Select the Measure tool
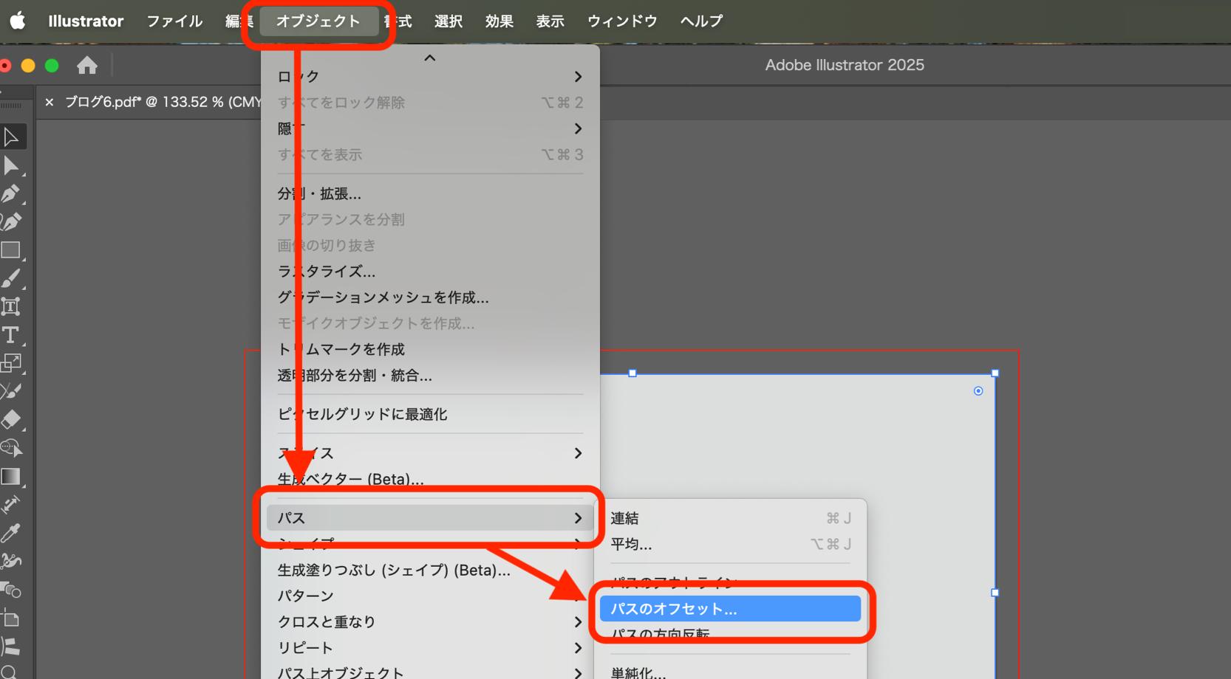 tap(11, 504)
